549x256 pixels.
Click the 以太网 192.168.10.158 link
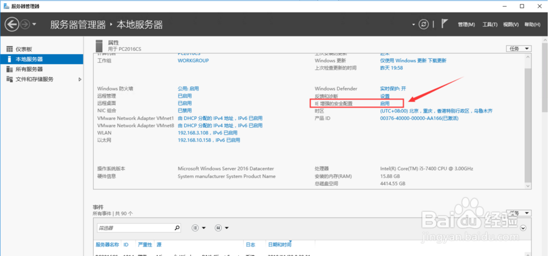(209, 140)
